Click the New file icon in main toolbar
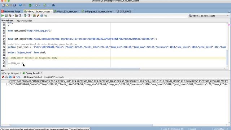Screen dimensions: 231x130 click(x=3, y=5)
